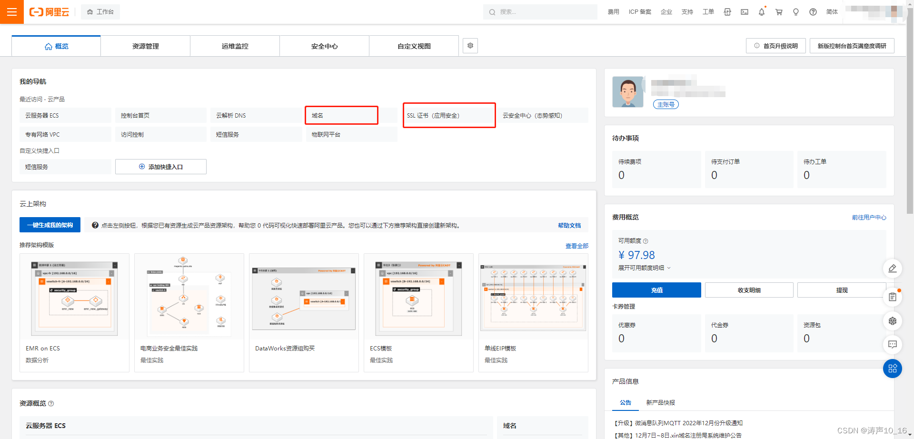The width and height of the screenshot is (914, 439).
Task: Focus the top search box
Action: [x=540, y=12]
